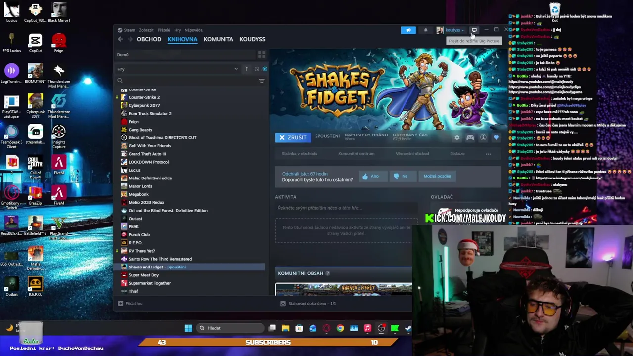Open downloads status Stahování dokončeno

pos(308,303)
